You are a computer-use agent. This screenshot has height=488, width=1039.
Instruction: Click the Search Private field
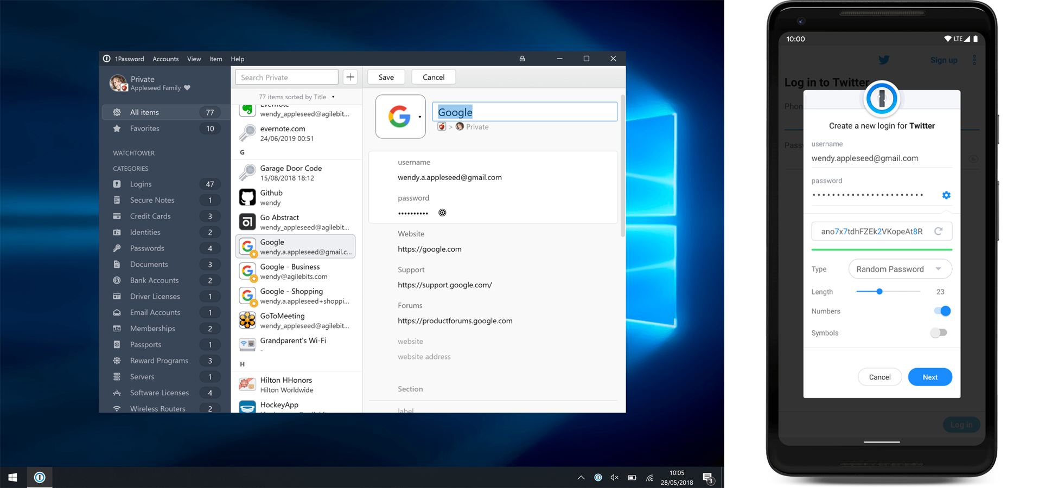286,77
